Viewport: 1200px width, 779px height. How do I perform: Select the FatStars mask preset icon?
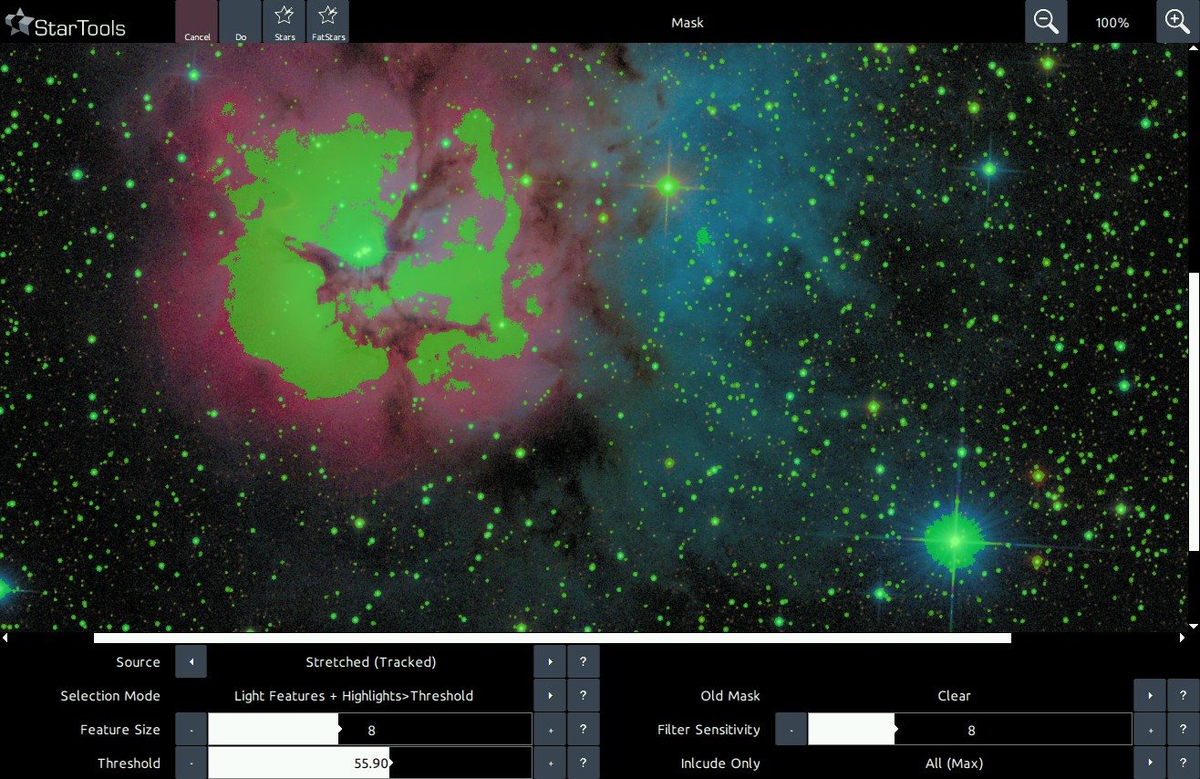pyautogui.click(x=328, y=22)
